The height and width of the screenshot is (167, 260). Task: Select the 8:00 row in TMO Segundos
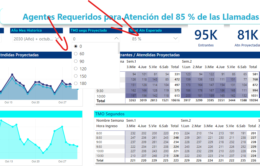[99, 133]
